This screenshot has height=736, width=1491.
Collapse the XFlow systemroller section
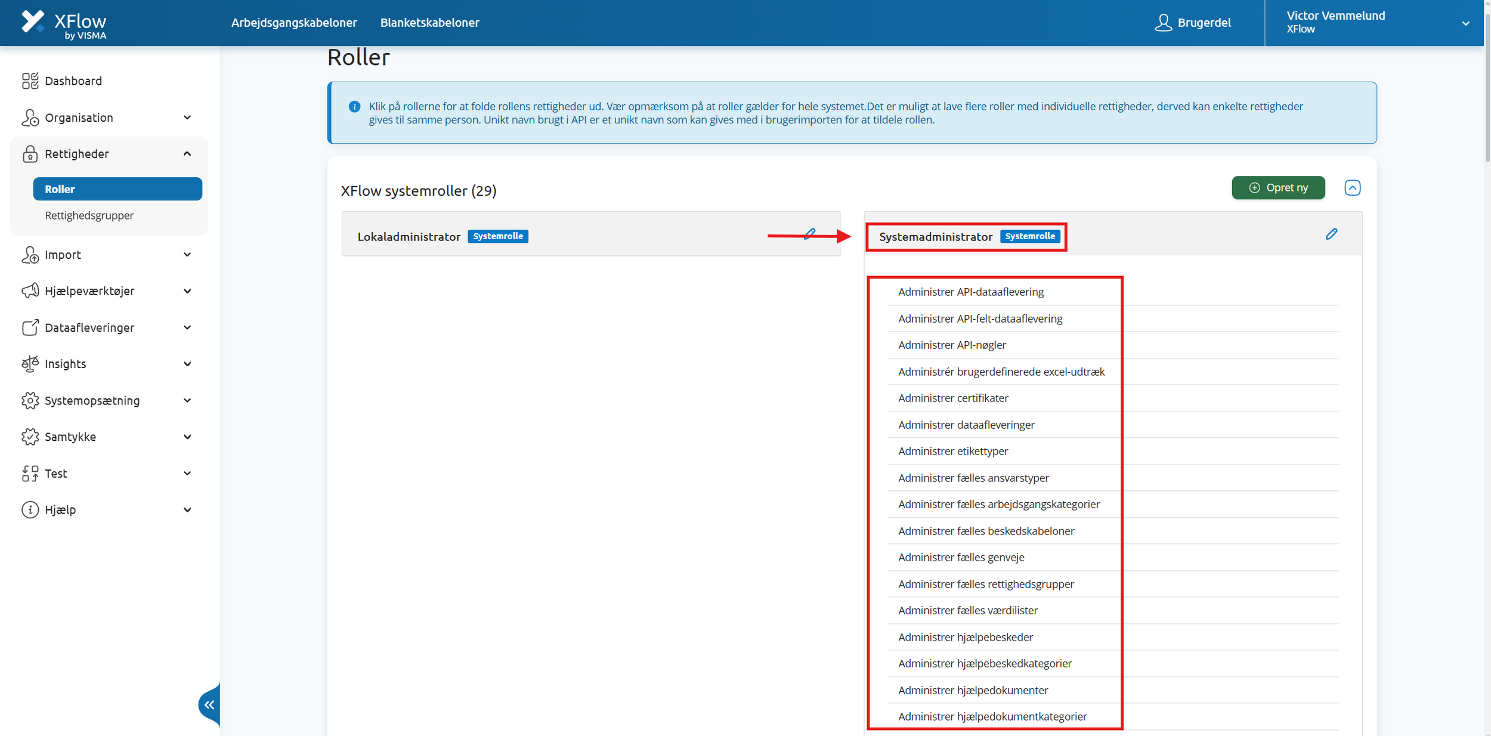pyautogui.click(x=1352, y=188)
